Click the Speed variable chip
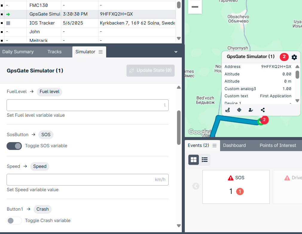 click(40, 166)
